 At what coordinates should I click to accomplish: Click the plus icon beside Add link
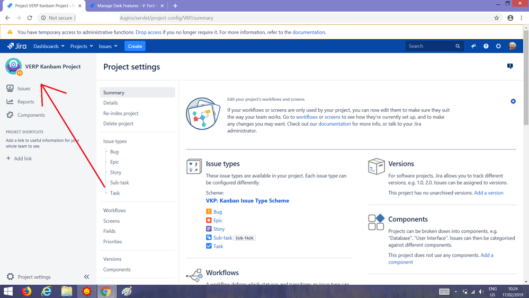[x=8, y=158]
